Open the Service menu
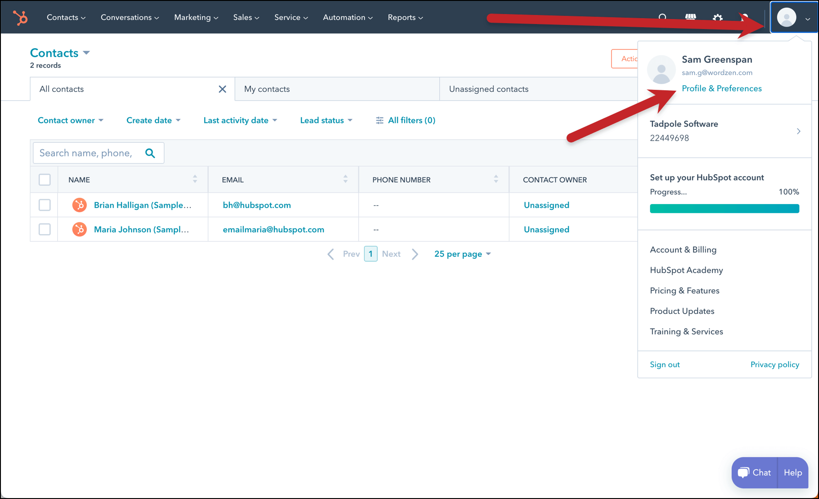Screen dimensions: 819x499 click(291, 17)
